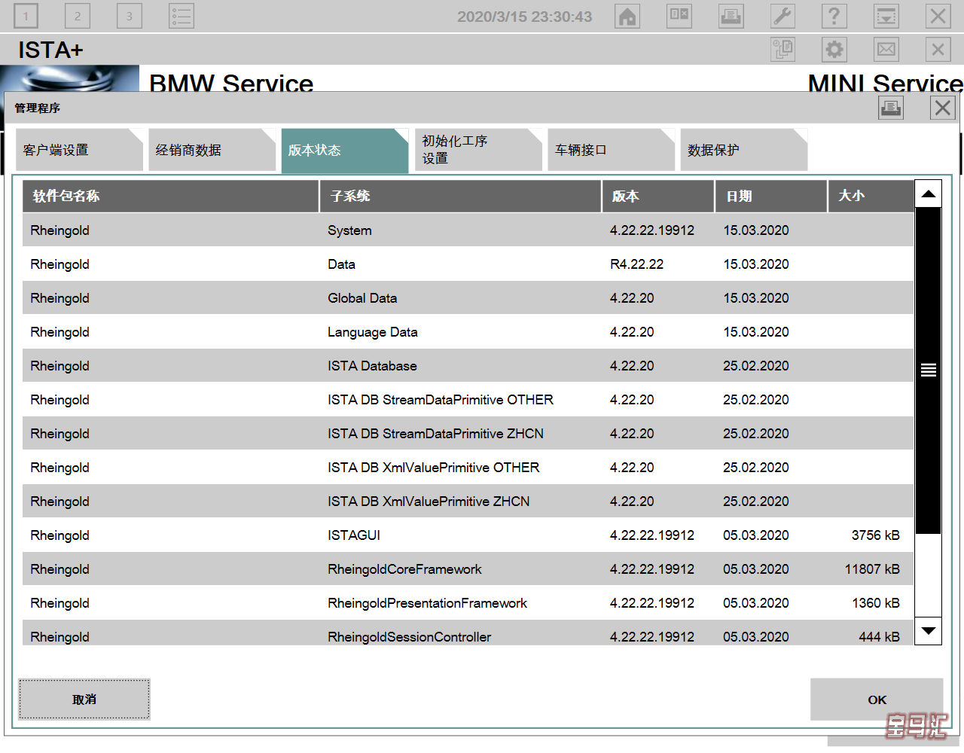
Task: Sort by 子系统 column header
Action: [x=461, y=196]
